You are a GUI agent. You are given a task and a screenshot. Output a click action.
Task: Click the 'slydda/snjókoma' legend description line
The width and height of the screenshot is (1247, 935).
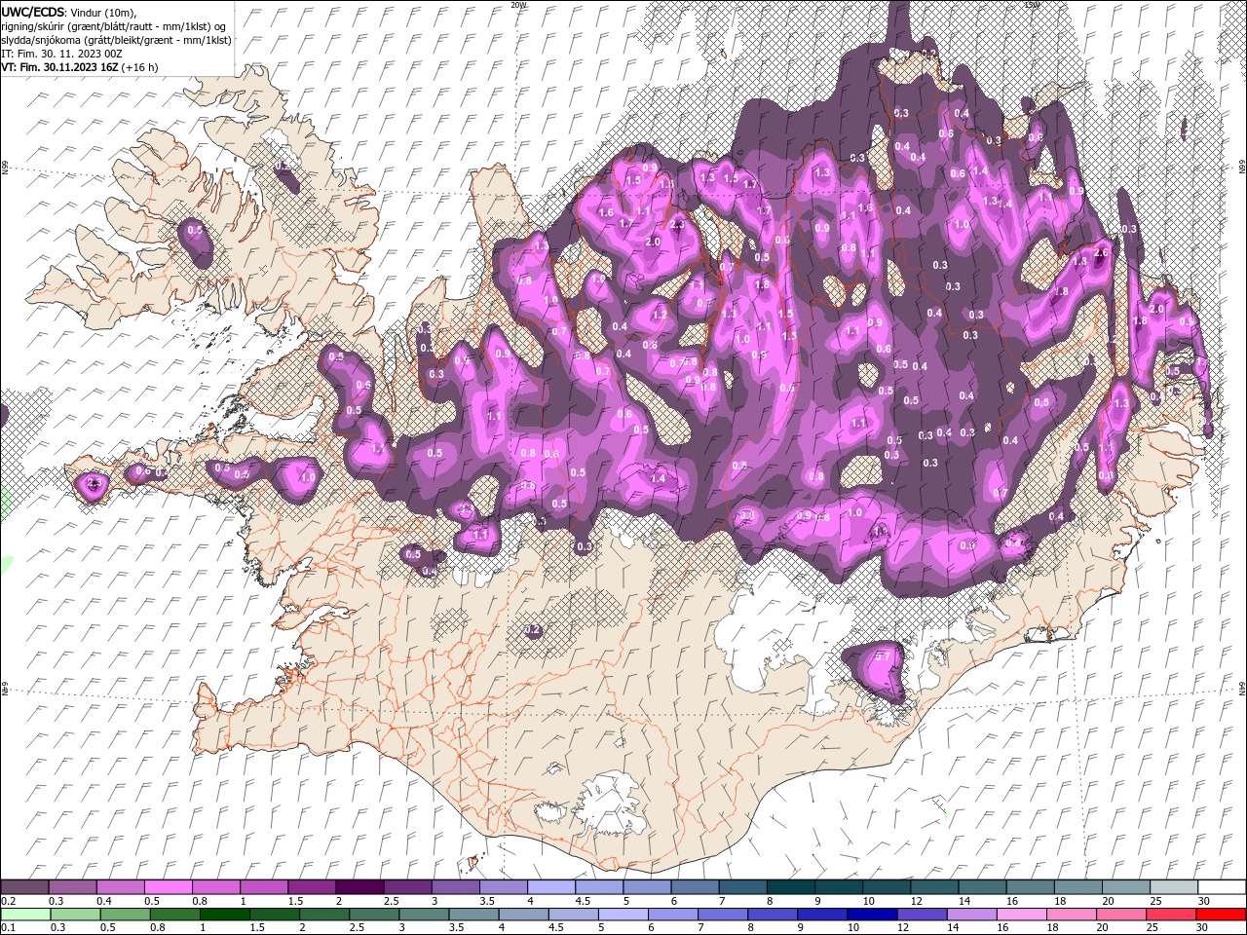116,40
